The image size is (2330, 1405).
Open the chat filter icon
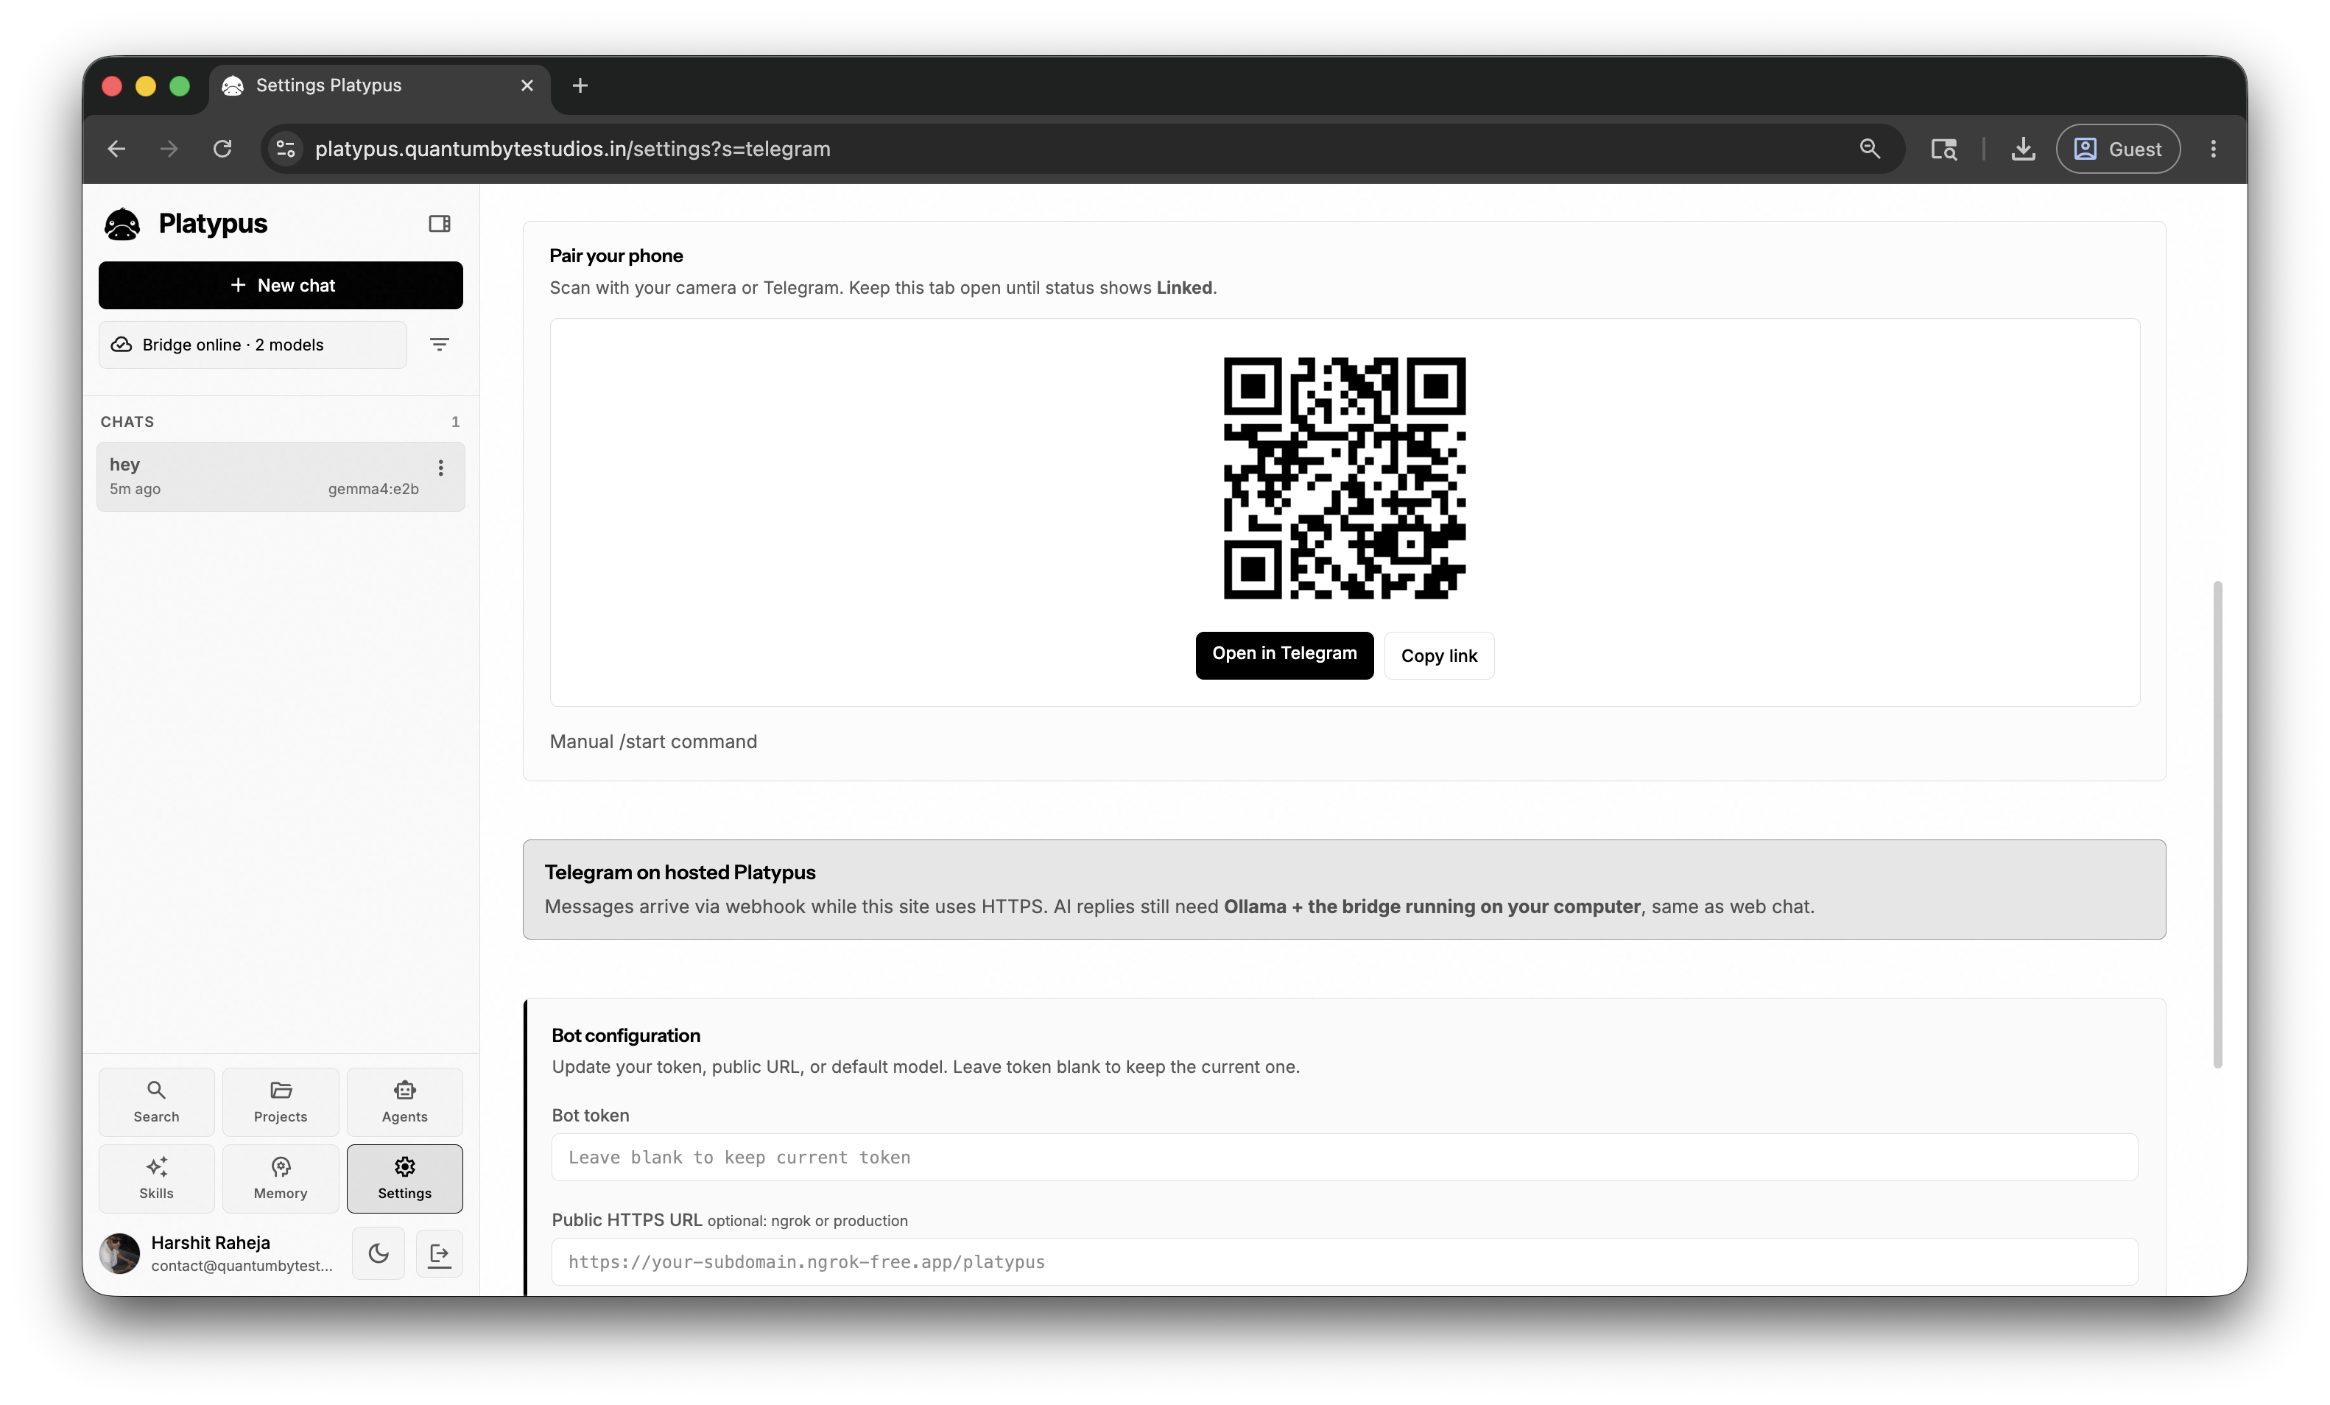[440, 345]
